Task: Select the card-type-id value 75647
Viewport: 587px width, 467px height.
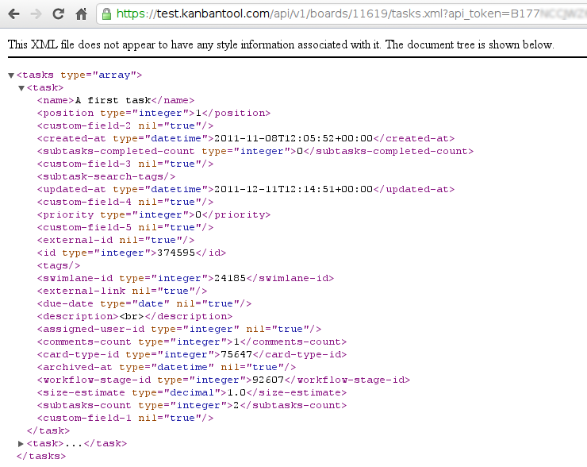Action: 236,354
